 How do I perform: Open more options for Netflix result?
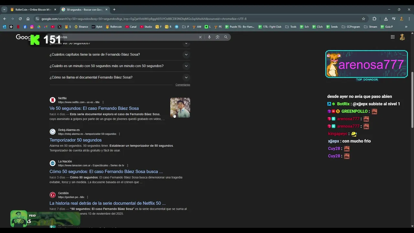[103, 102]
